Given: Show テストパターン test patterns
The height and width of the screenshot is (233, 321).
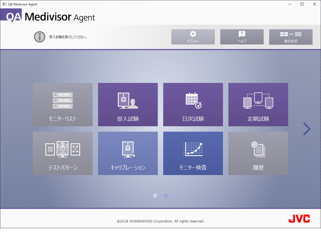Looking at the screenshot, I should [63, 153].
